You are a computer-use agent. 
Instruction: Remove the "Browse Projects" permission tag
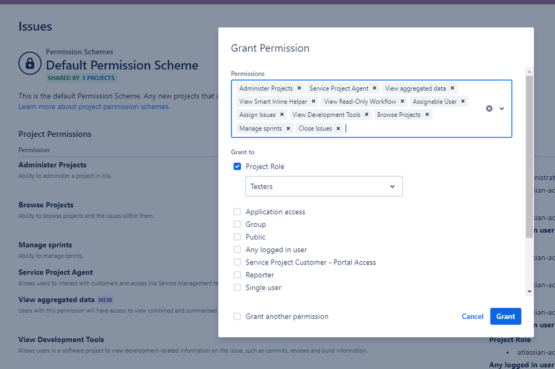[427, 114]
